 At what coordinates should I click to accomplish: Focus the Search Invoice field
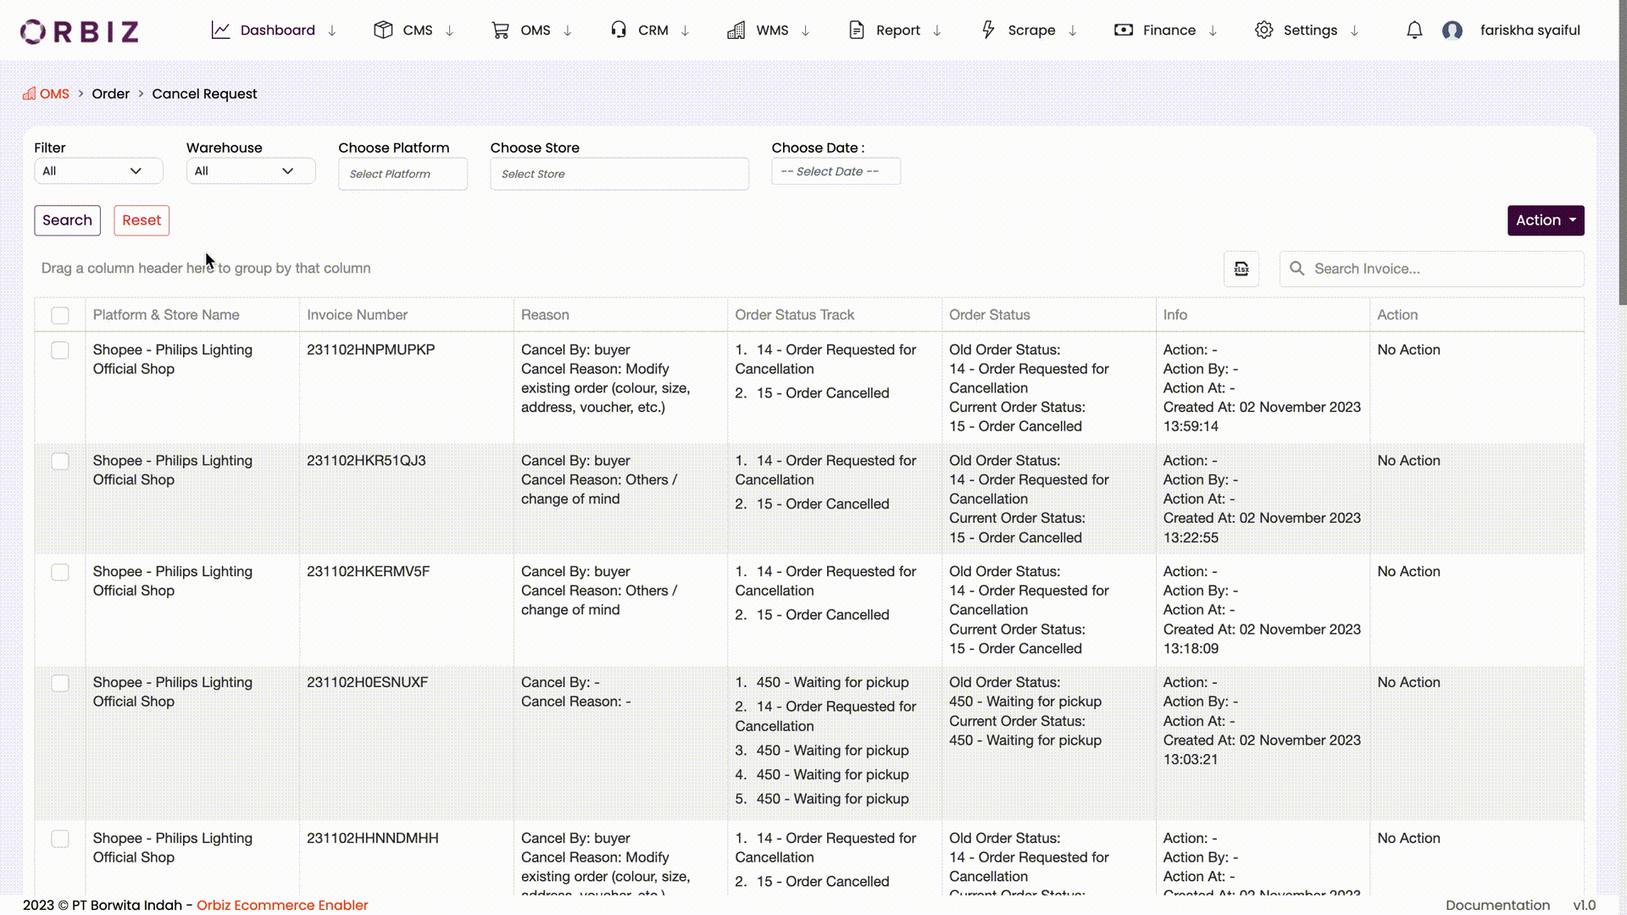1432,269
